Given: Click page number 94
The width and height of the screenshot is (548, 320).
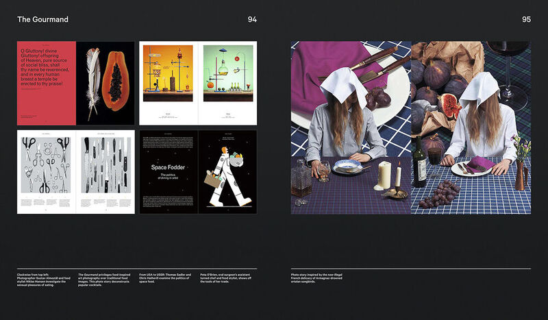Looking at the screenshot, I should 252,20.
